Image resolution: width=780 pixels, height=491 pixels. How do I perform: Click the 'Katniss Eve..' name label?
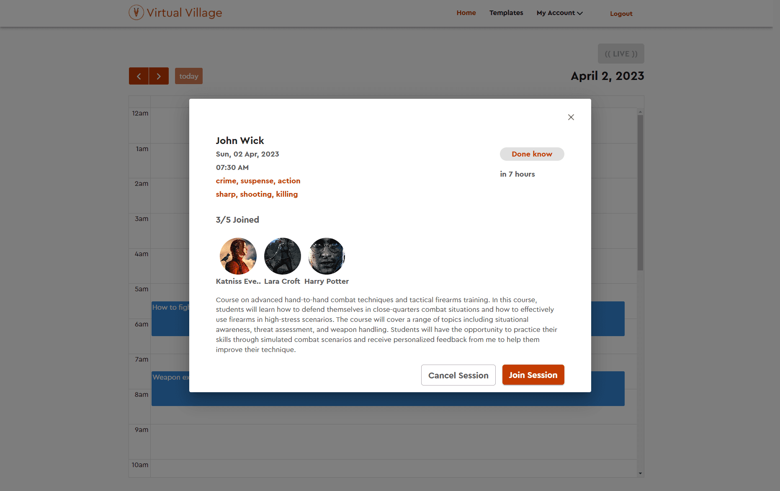(238, 281)
